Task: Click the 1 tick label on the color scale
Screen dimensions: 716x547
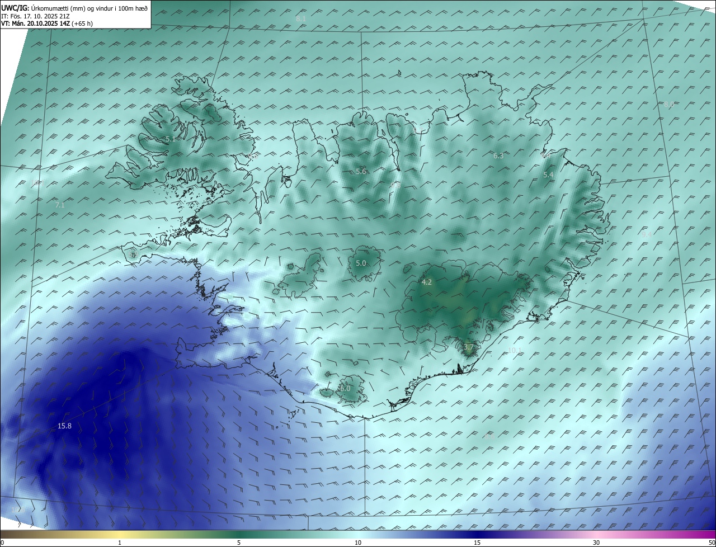Action: point(120,543)
